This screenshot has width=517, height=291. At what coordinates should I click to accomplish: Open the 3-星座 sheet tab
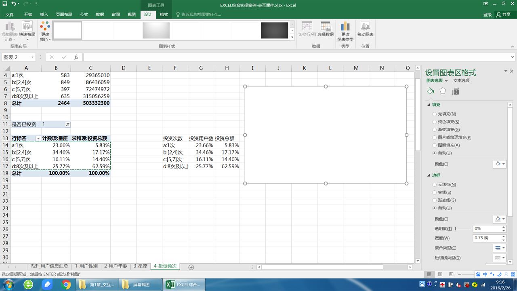click(141, 266)
